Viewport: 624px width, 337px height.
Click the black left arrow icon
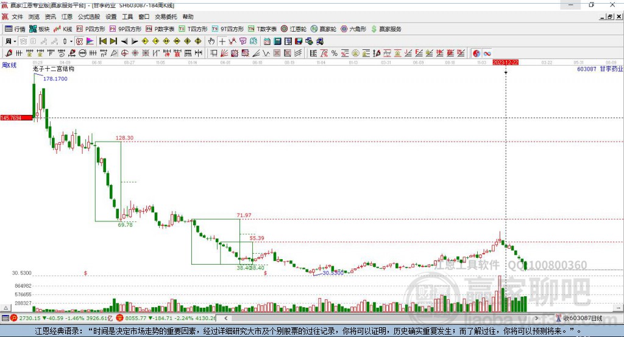[x=124, y=41]
